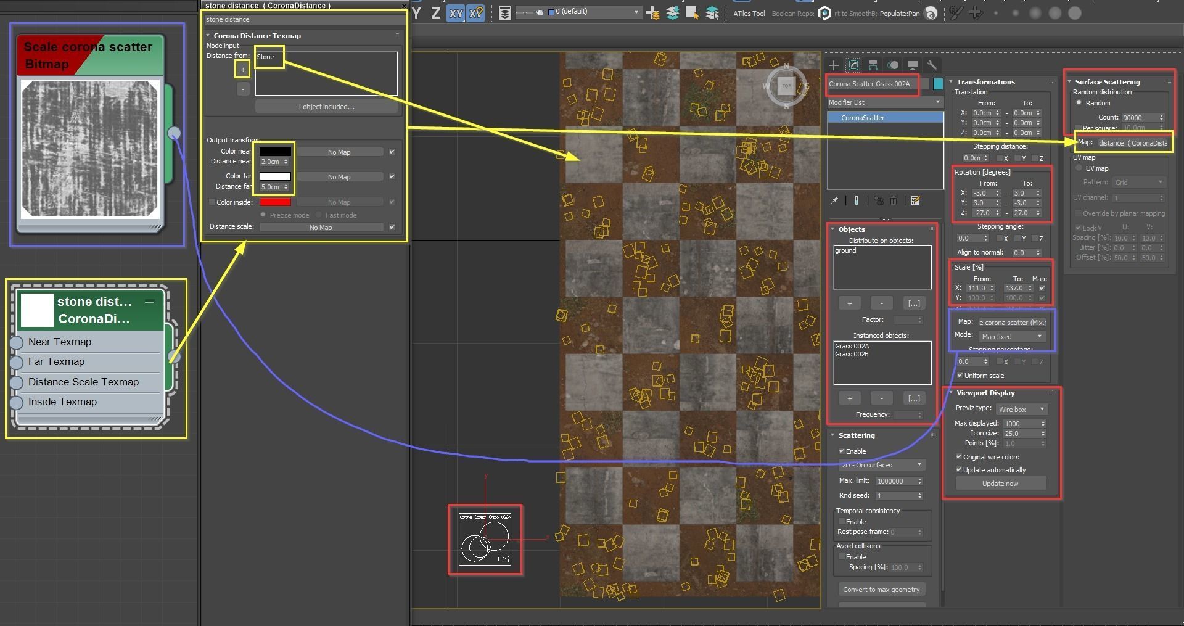
Task: Click the Surface Scattering Map distance button
Action: pyautogui.click(x=1132, y=143)
